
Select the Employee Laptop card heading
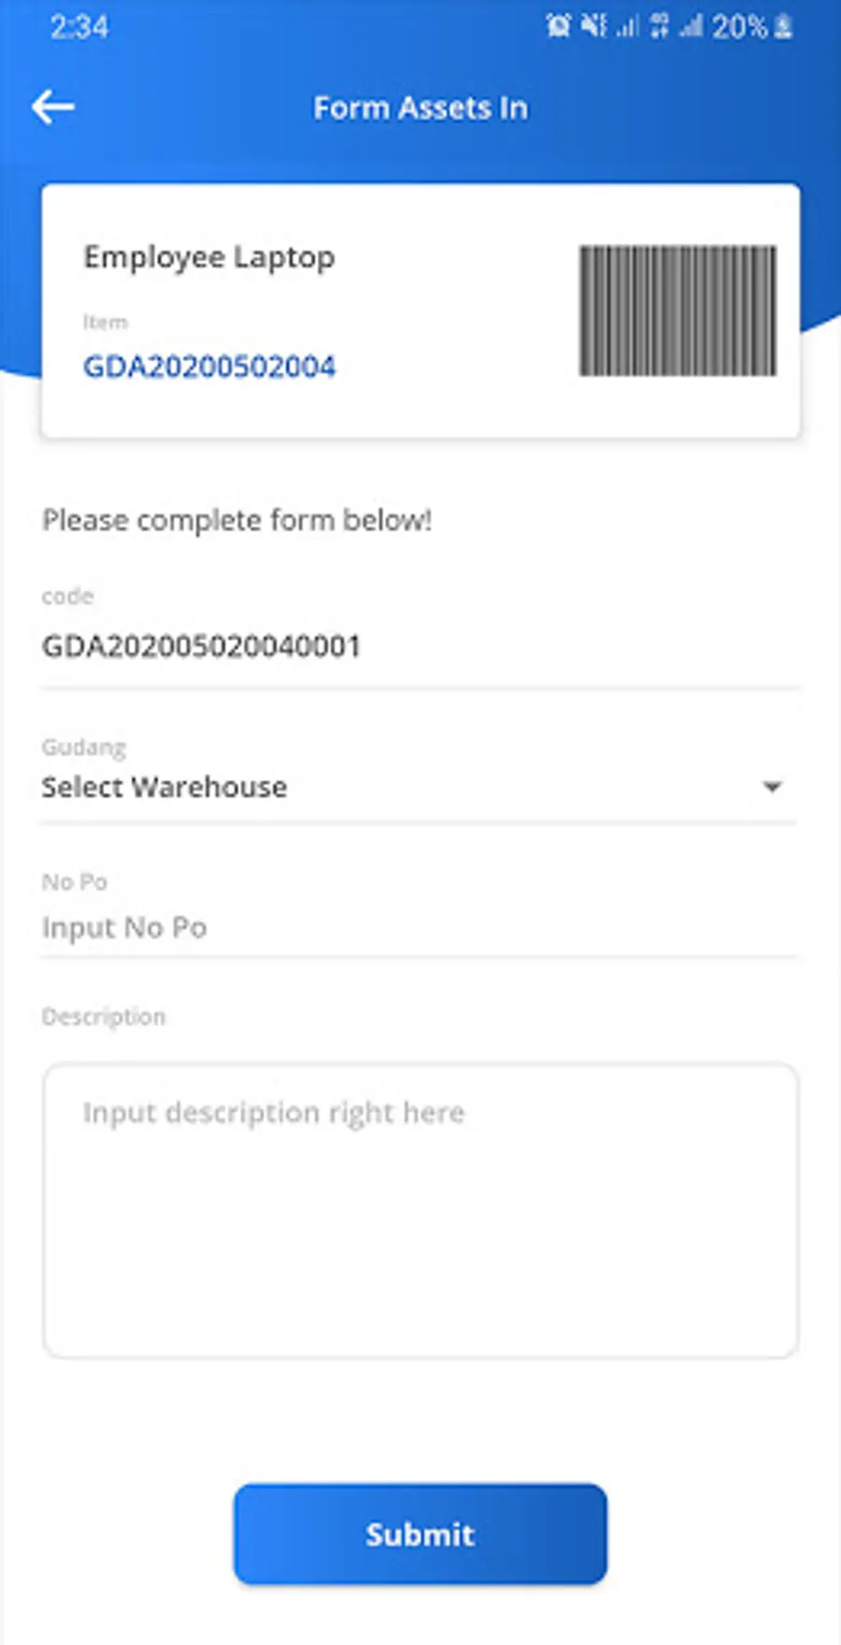(209, 257)
